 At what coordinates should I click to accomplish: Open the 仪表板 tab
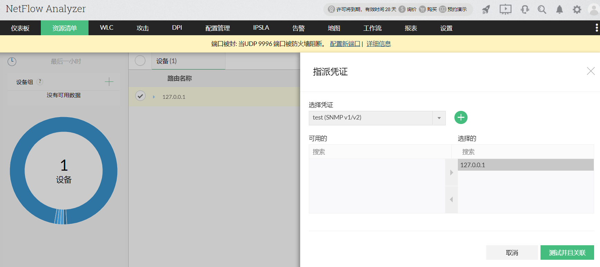20,28
